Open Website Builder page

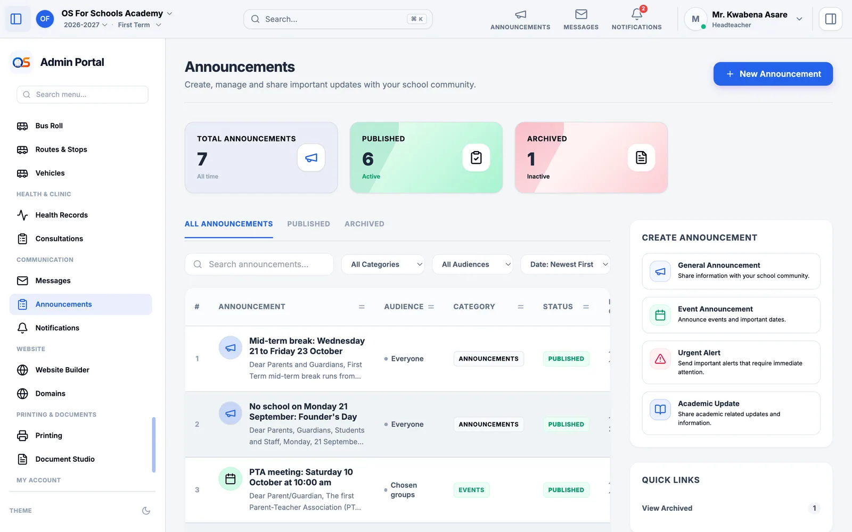81,370
